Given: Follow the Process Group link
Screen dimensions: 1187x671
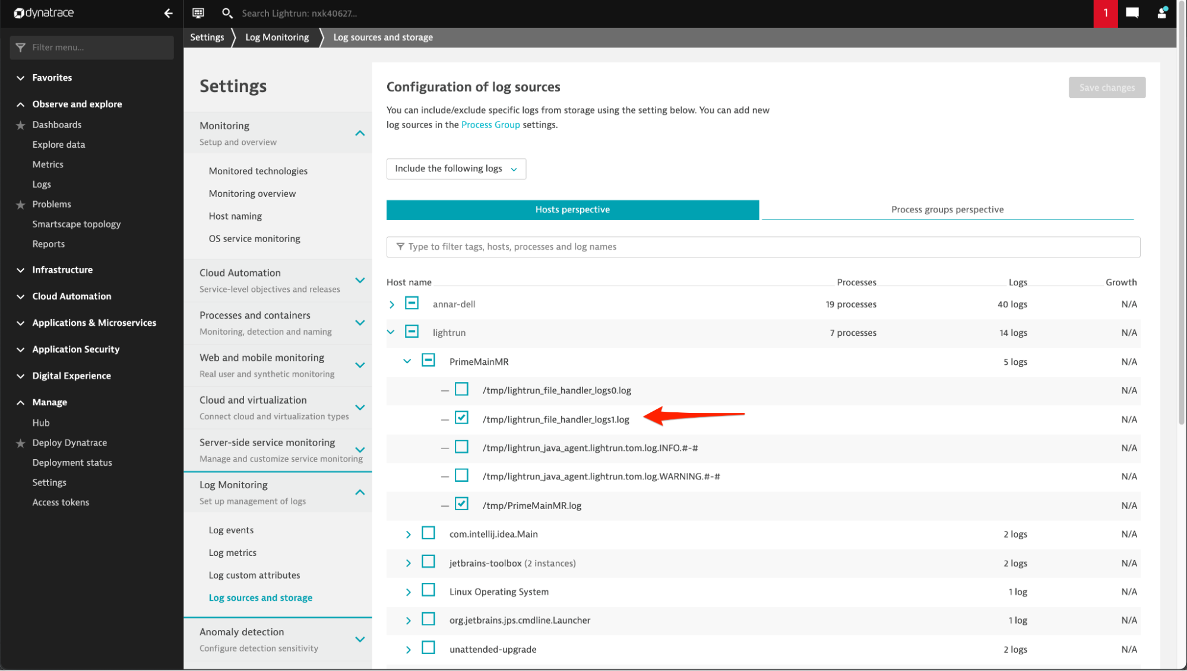Looking at the screenshot, I should tap(490, 125).
